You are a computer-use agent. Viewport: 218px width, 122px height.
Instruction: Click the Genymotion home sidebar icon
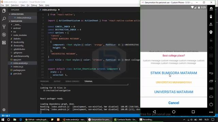(x=211, y=97)
